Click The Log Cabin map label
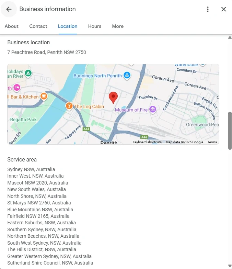The image size is (232, 269). point(89,107)
